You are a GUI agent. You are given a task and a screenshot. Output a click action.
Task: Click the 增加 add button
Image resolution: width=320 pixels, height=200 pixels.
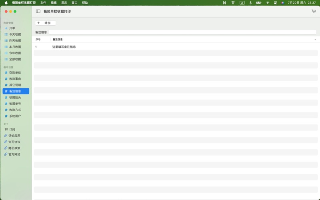click(x=45, y=23)
